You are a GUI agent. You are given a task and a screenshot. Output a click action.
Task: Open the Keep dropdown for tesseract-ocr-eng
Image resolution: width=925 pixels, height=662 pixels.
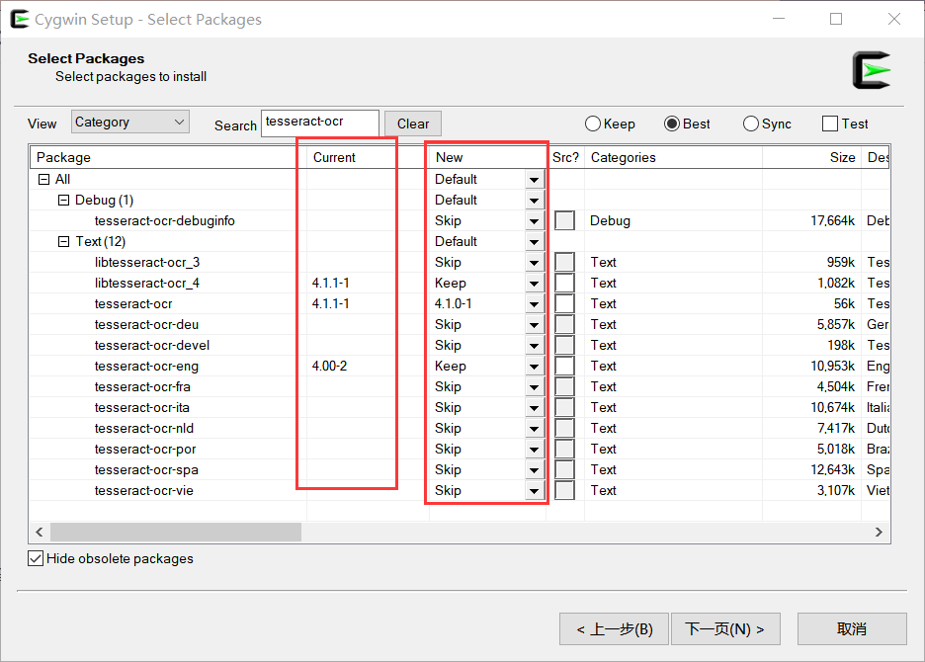point(534,366)
